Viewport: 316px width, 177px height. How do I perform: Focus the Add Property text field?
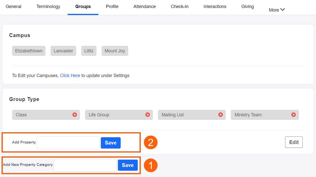coord(68,143)
